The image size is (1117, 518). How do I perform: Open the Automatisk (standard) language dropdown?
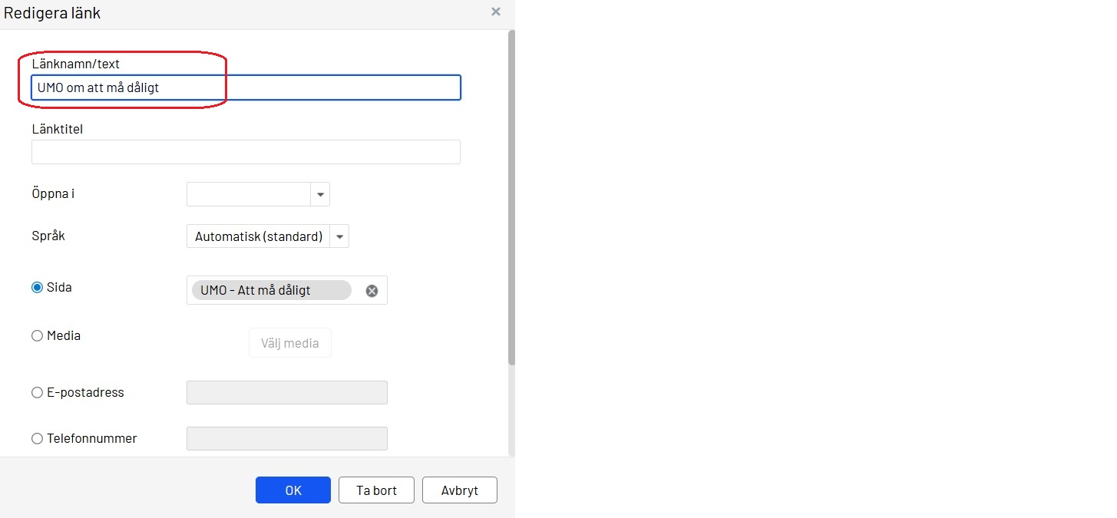click(339, 236)
